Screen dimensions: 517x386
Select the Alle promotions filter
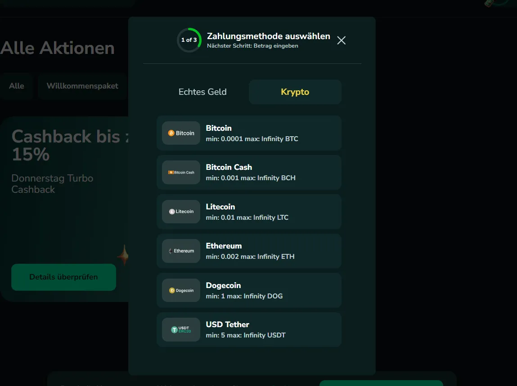[x=16, y=86]
